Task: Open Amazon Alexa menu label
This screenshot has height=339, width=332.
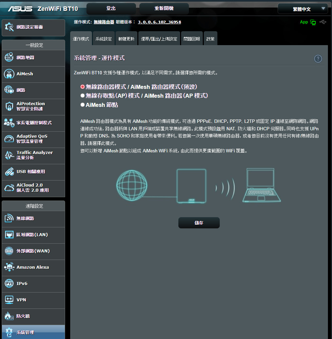Action: click(33, 267)
